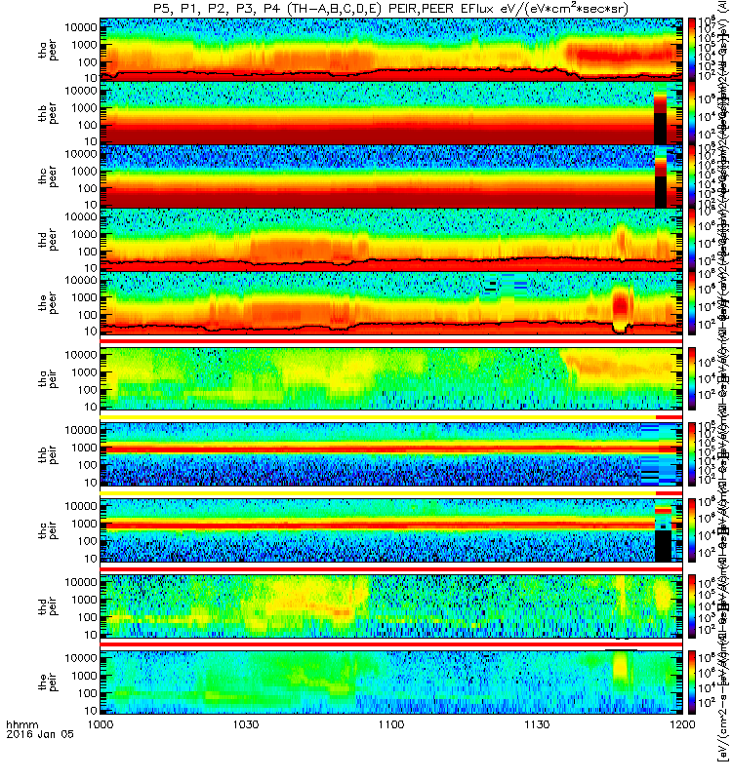Click inside the thb peer spectrogram

click(391, 113)
